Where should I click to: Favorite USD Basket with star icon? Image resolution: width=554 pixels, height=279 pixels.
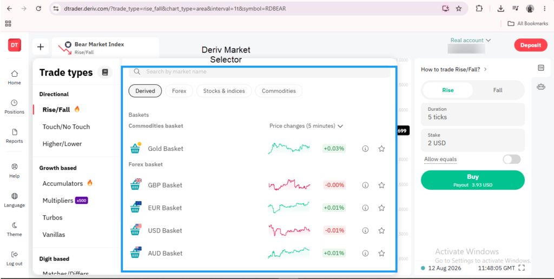(x=381, y=231)
